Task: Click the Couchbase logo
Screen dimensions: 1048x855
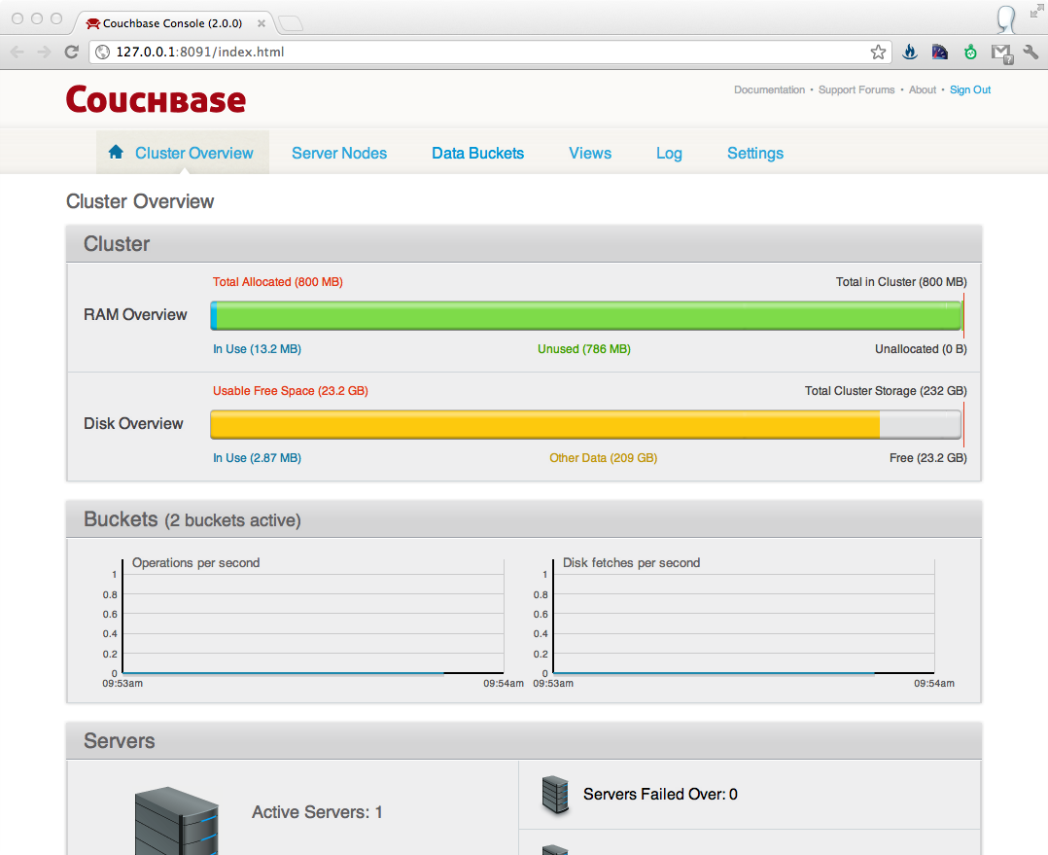Action: 156,99
